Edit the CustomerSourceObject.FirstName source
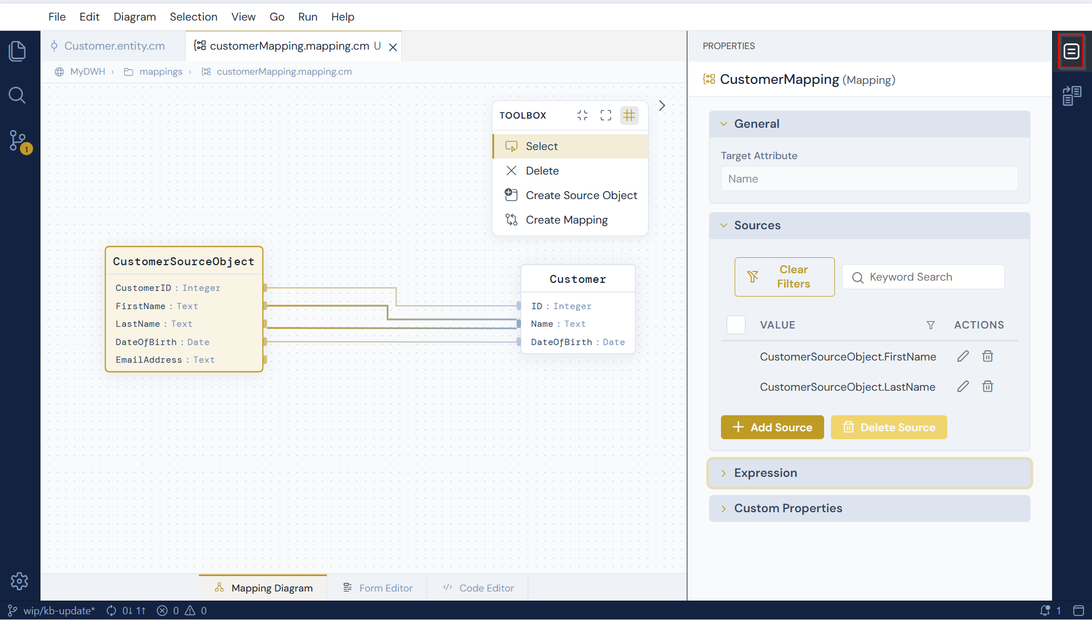 963,356
